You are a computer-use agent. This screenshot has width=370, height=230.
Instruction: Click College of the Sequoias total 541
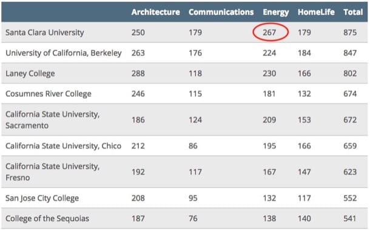pyautogui.click(x=350, y=218)
